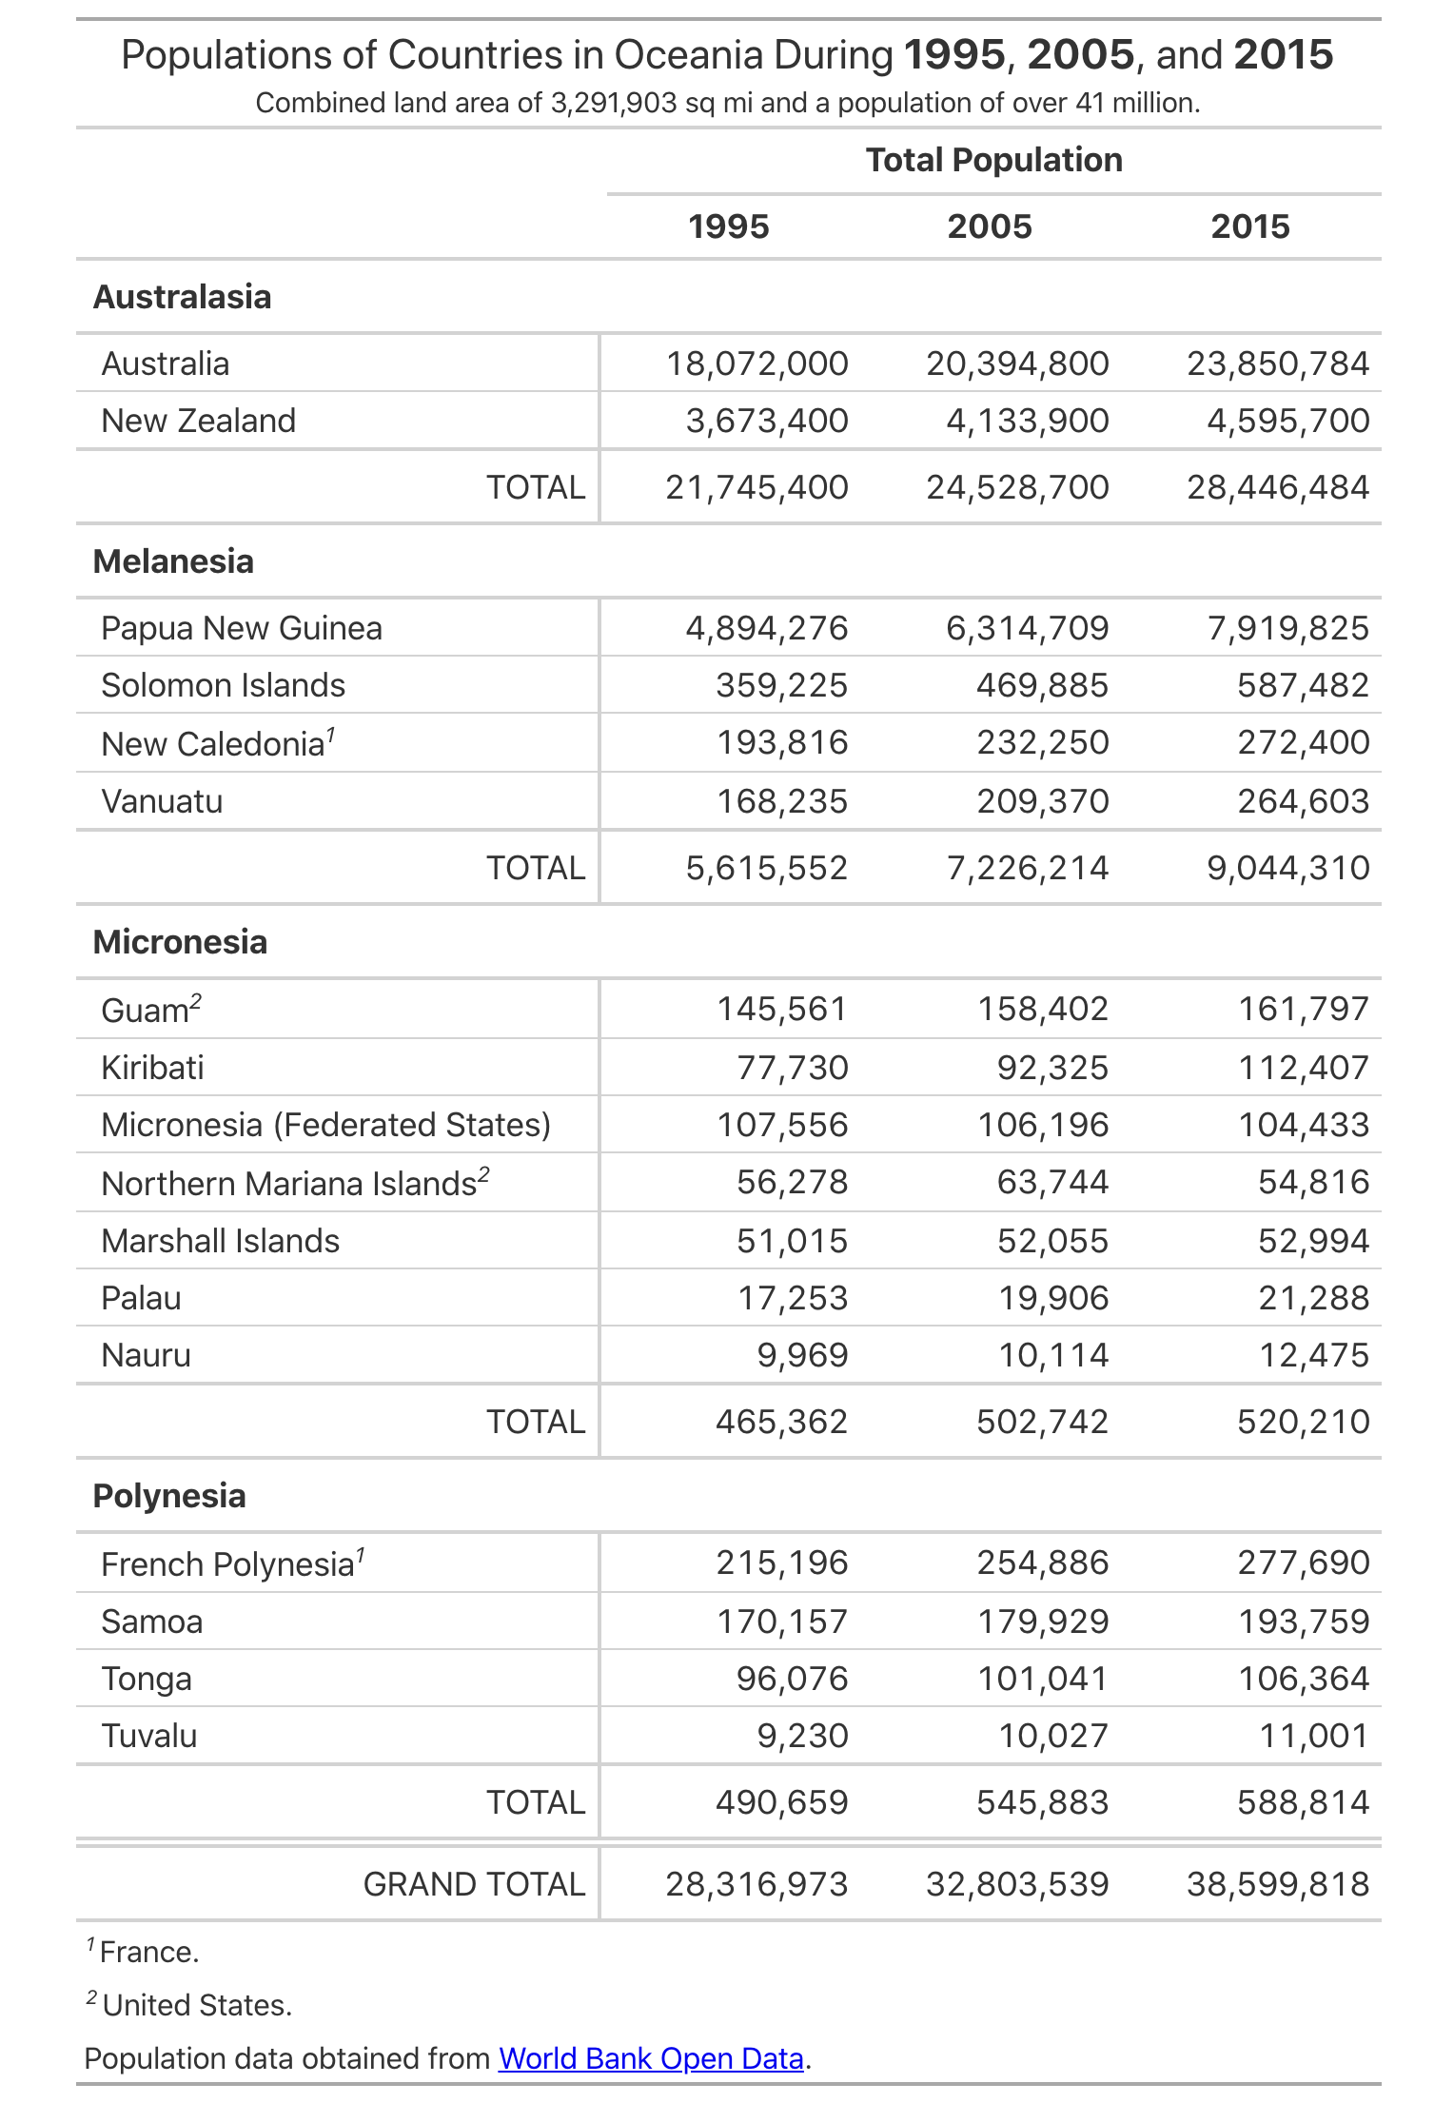Select Australia's 2015 population cell
This screenshot has width=1454, height=2103.
click(x=1277, y=364)
